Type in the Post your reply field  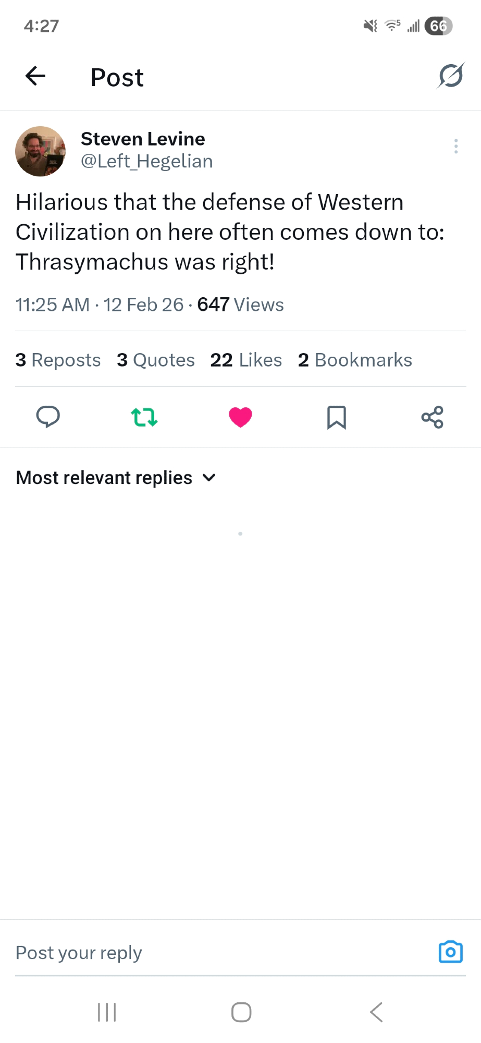[x=219, y=953]
